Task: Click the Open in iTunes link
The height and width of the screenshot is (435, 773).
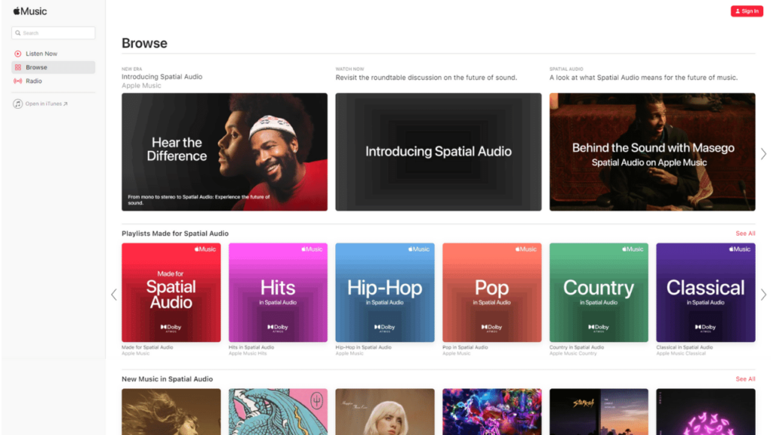Action: click(46, 103)
